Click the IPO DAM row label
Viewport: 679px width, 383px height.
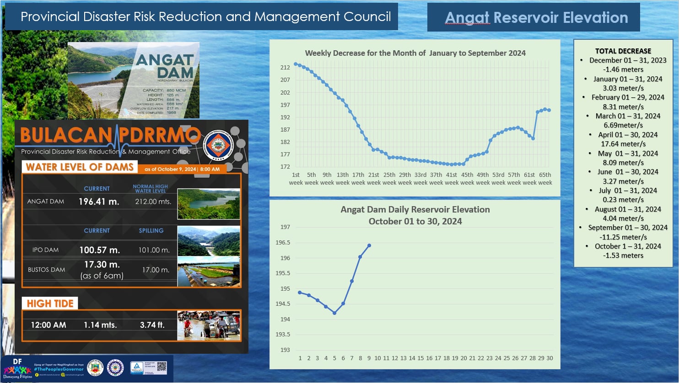click(45, 250)
